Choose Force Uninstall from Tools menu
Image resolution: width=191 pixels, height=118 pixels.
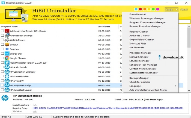[x=138, y=14]
